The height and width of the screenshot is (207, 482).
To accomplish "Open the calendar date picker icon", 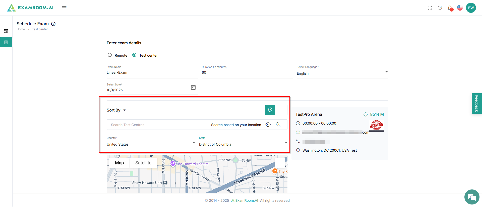I will coord(193,87).
